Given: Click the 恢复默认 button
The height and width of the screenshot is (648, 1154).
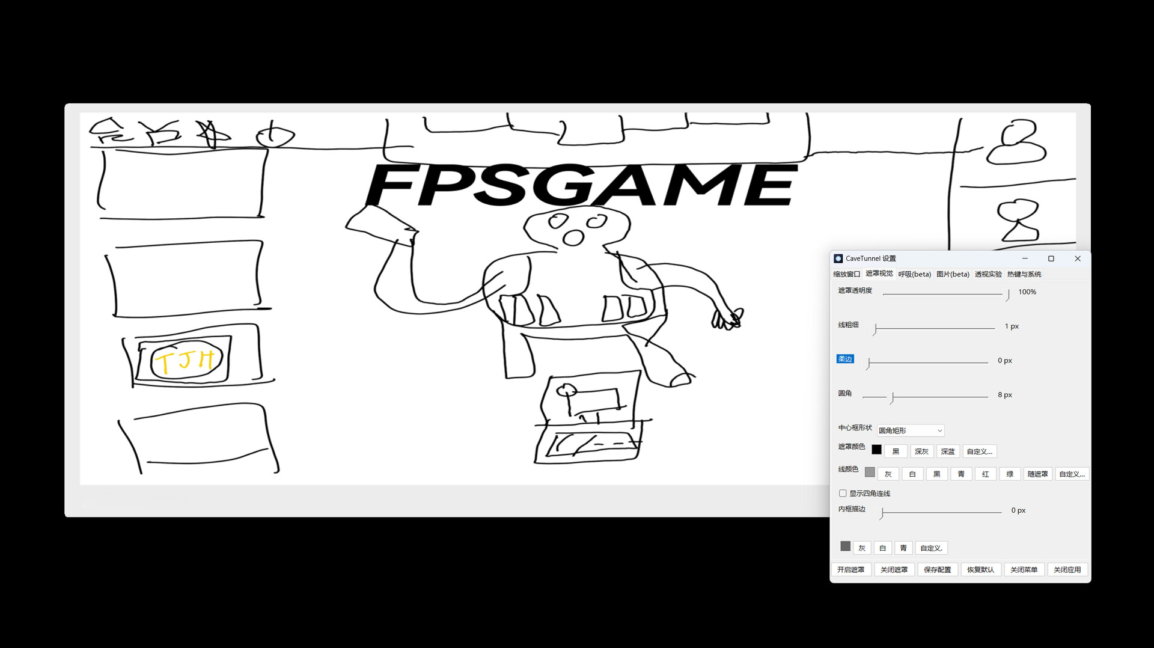Looking at the screenshot, I should coord(981,570).
